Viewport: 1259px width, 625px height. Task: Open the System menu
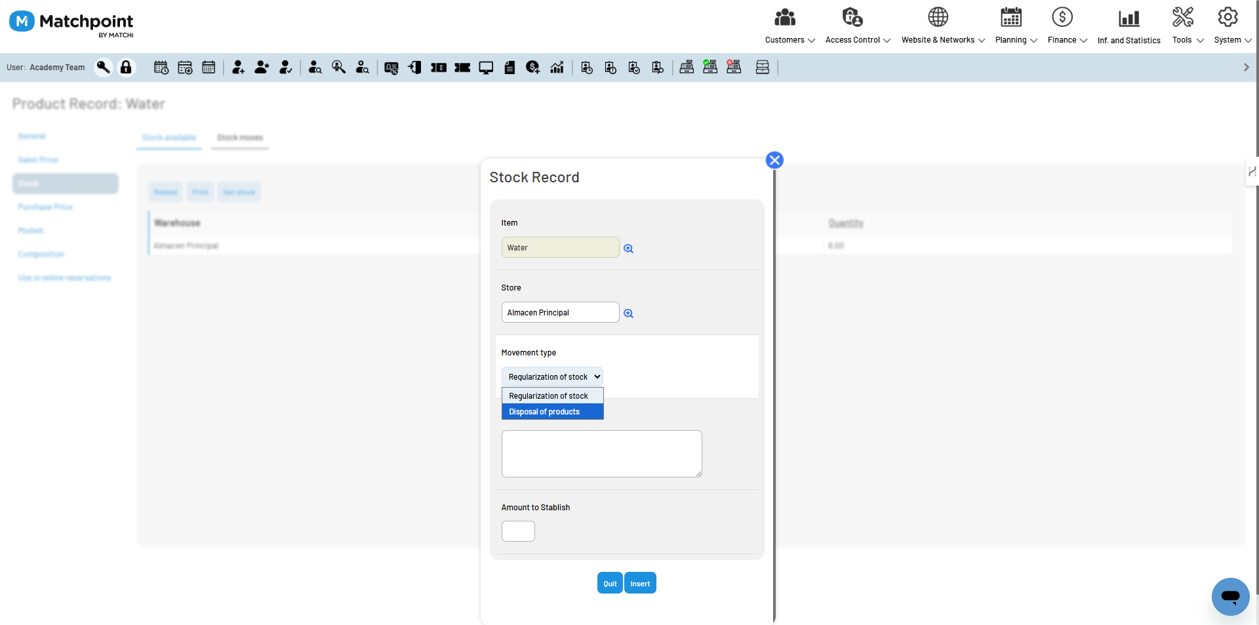tap(1232, 26)
